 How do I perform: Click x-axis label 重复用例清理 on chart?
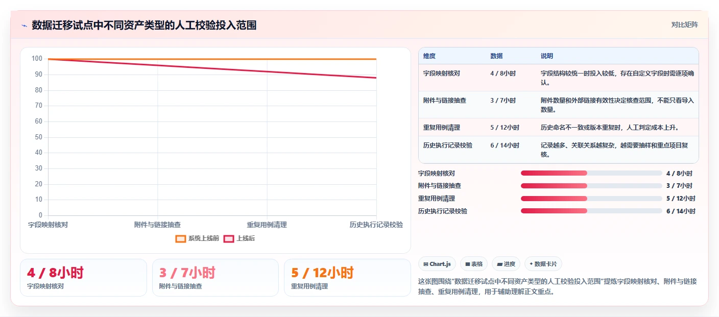point(267,225)
